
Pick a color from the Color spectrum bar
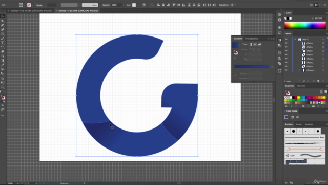(x=305, y=26)
